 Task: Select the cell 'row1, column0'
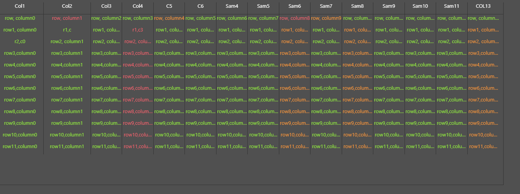tap(20, 30)
